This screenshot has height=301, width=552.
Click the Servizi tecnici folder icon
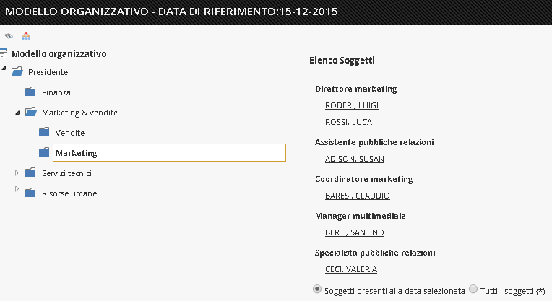coord(30,173)
